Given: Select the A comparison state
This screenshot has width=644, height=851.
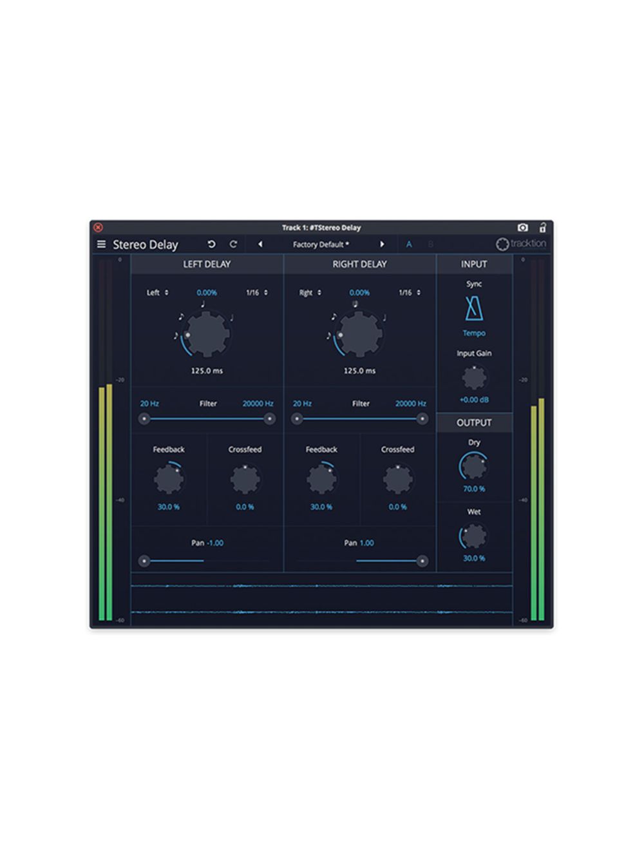Looking at the screenshot, I should point(408,244).
